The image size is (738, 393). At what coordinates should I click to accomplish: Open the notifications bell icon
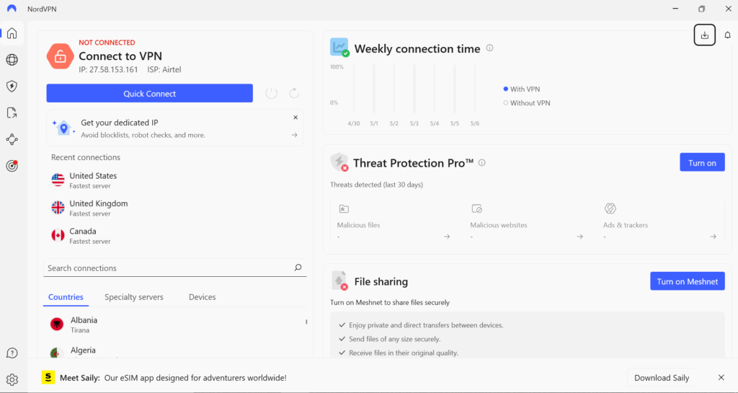[x=728, y=35]
